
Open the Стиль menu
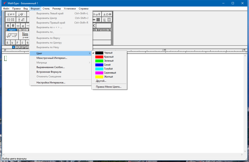click(x=46, y=9)
